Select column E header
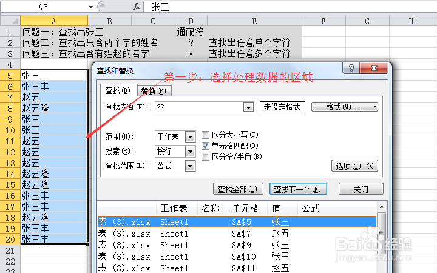Viewport: 437px width, 273px height. click(x=254, y=21)
